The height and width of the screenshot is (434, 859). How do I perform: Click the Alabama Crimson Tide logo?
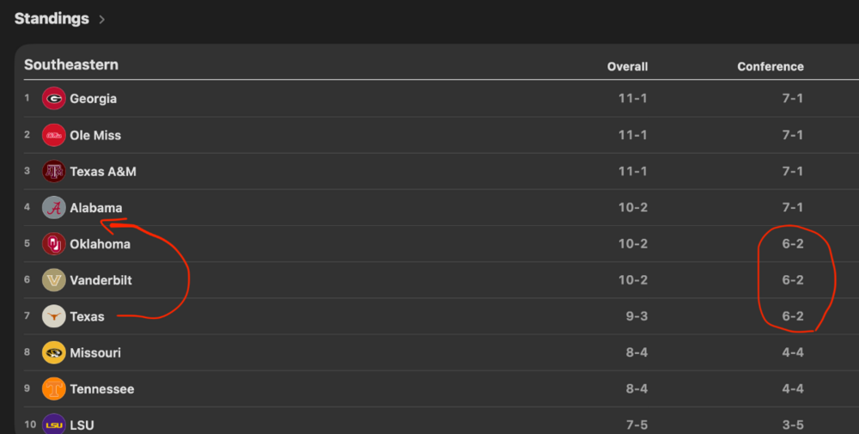(54, 208)
